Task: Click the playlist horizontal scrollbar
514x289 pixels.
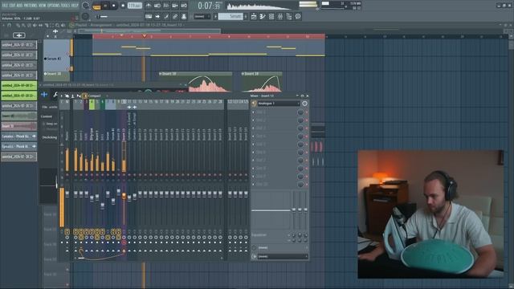Action: (149, 31)
